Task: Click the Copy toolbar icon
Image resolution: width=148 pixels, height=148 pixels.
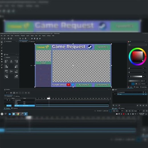Action: [20, 38]
